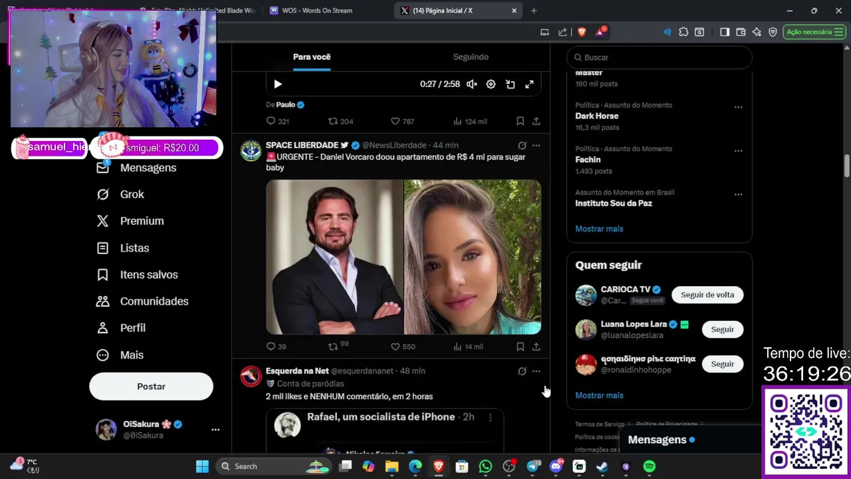Follow the @ronaldinhohoppe account
The height and width of the screenshot is (479, 851).
(x=722, y=364)
